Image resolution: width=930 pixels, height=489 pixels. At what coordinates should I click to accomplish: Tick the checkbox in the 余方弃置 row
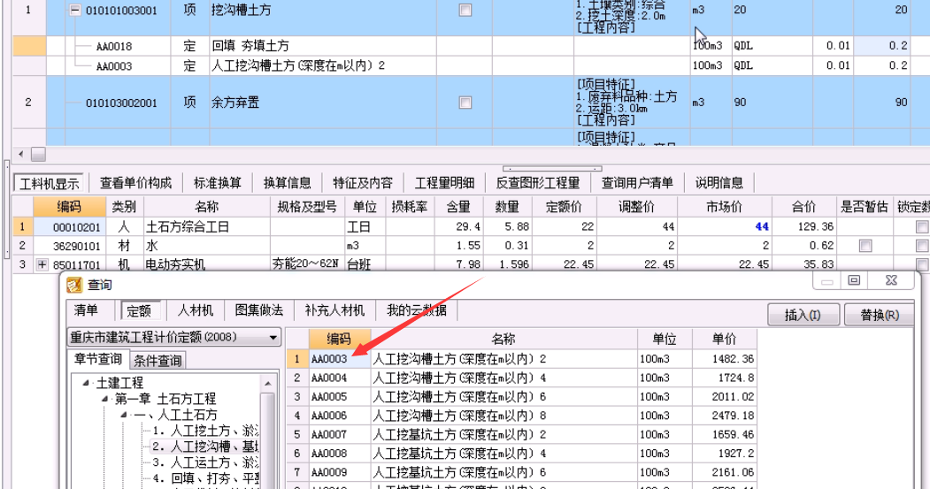(465, 103)
